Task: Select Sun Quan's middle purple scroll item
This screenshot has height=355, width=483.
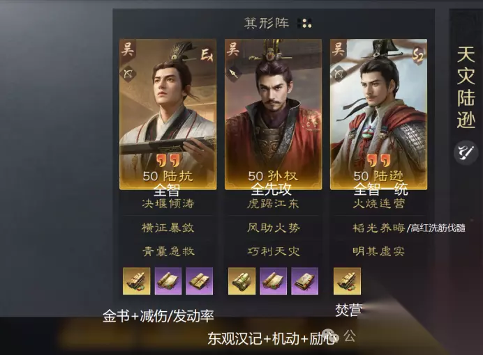Action: tap(273, 281)
